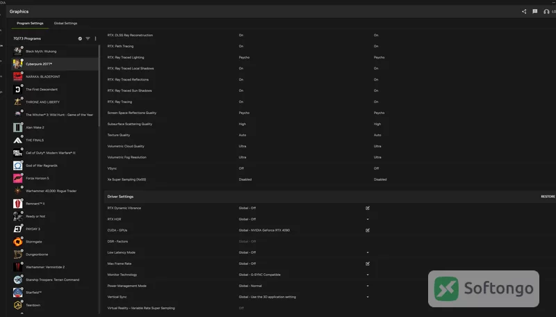Viewport: 556px width, 317px height.
Task: Open the three-dot menu in programs list
Action: click(x=95, y=39)
